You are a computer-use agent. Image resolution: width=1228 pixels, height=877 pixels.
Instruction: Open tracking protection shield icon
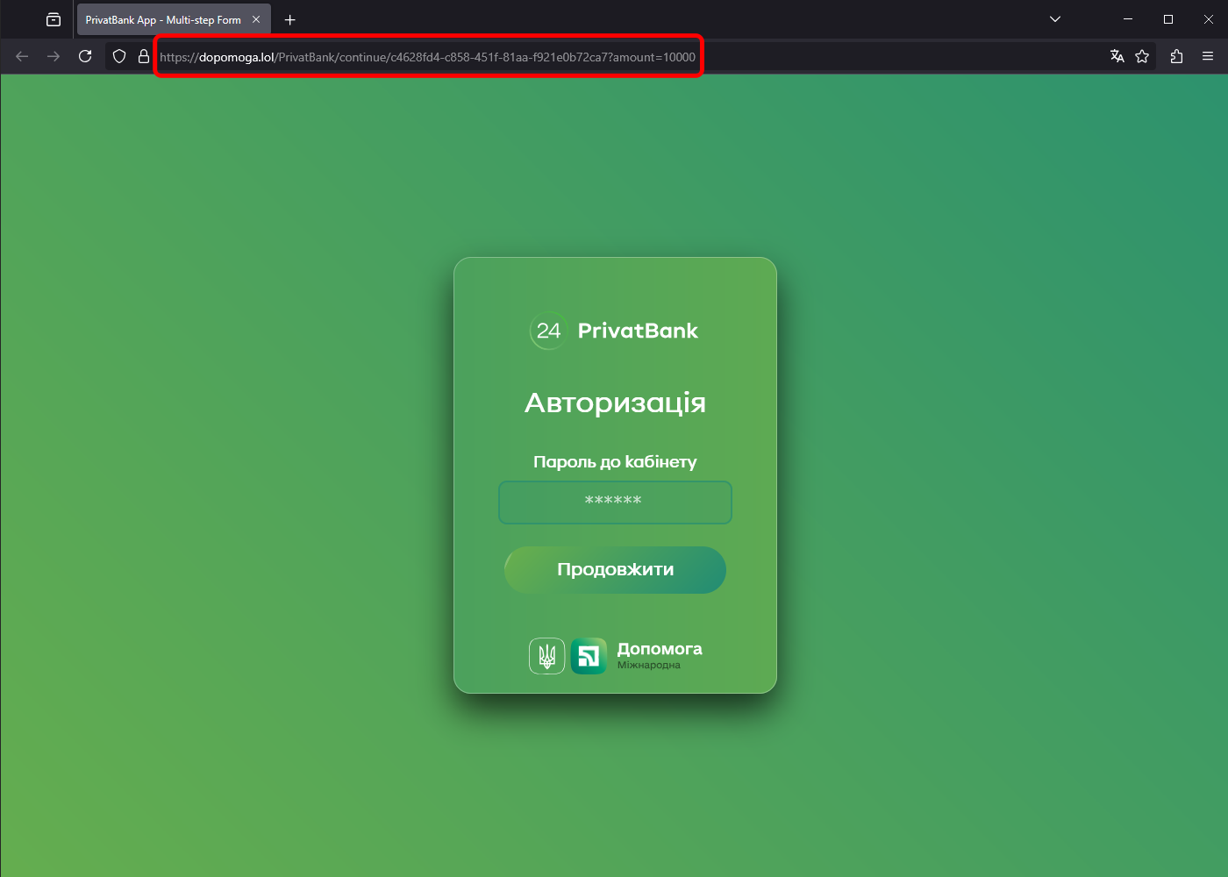point(119,56)
